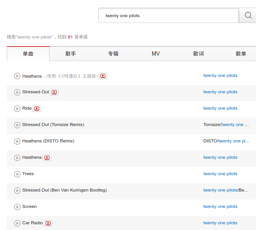
Task: Play the song Trees
Action: (x=17, y=174)
